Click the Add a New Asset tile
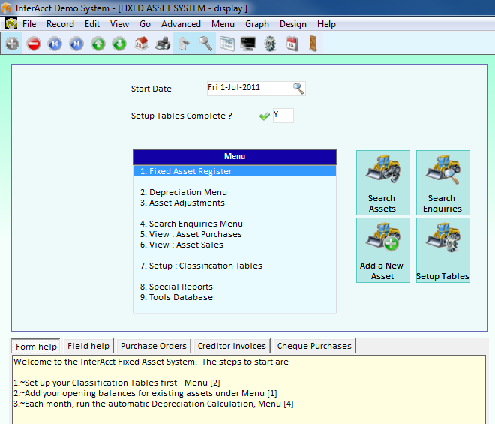495x424 pixels. 383,250
